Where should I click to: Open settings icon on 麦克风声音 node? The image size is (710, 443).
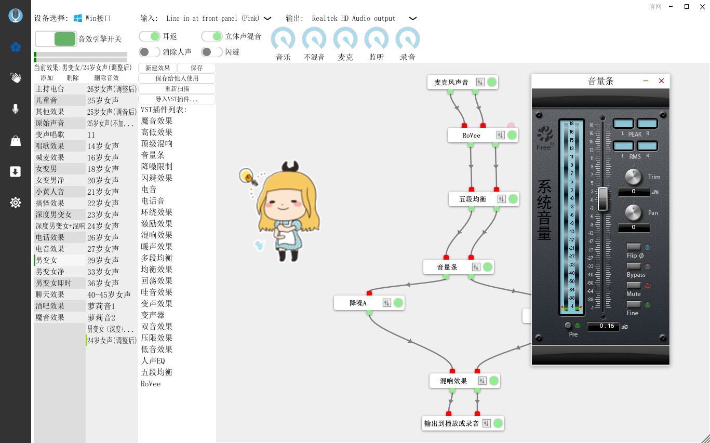(480, 82)
